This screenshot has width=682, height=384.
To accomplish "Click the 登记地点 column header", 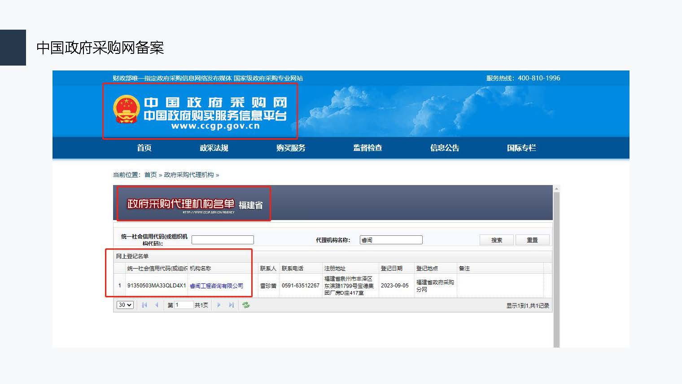I will click(x=435, y=268).
